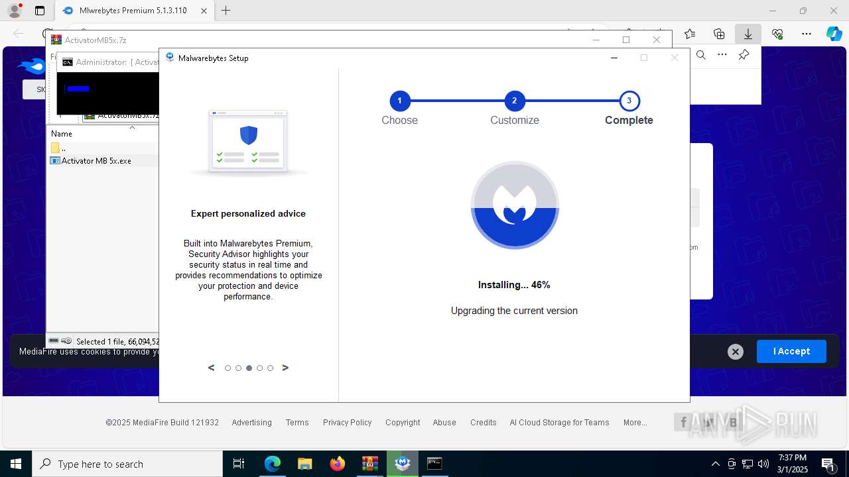Open the Windows Start menu
The image size is (849, 477).
point(16,464)
